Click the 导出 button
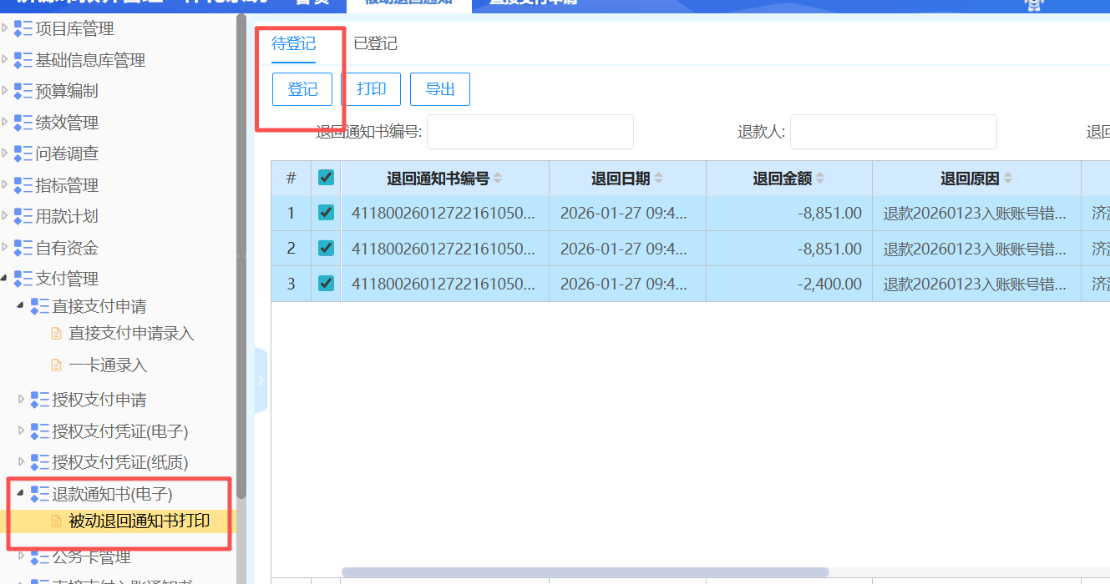1110x584 pixels. point(440,89)
